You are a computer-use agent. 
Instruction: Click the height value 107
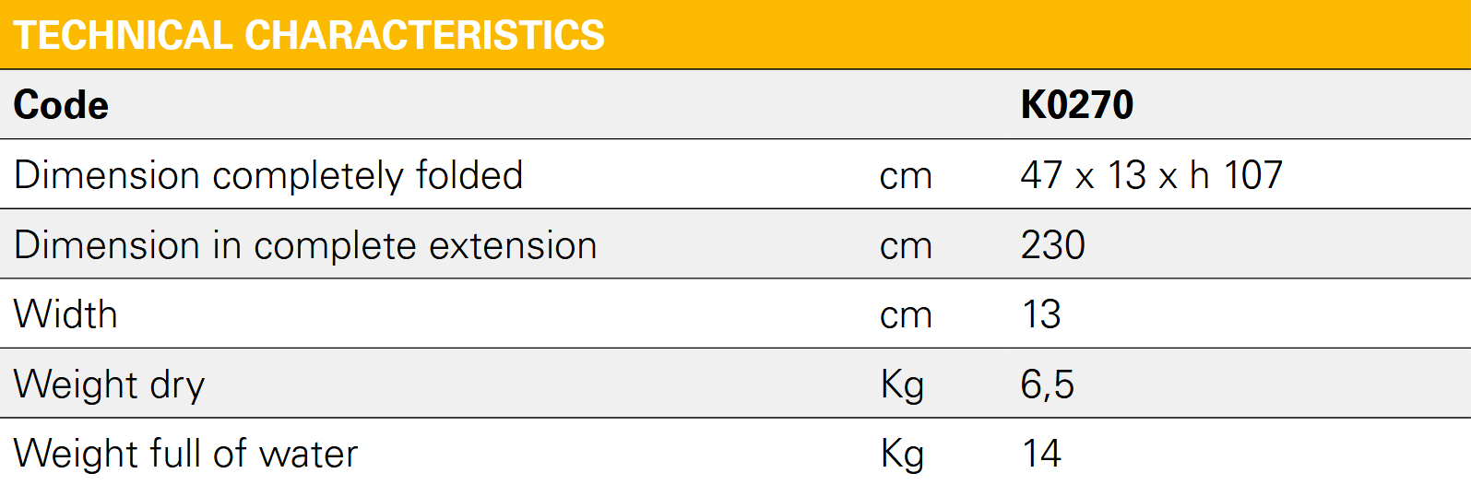pyautogui.click(x=1252, y=175)
